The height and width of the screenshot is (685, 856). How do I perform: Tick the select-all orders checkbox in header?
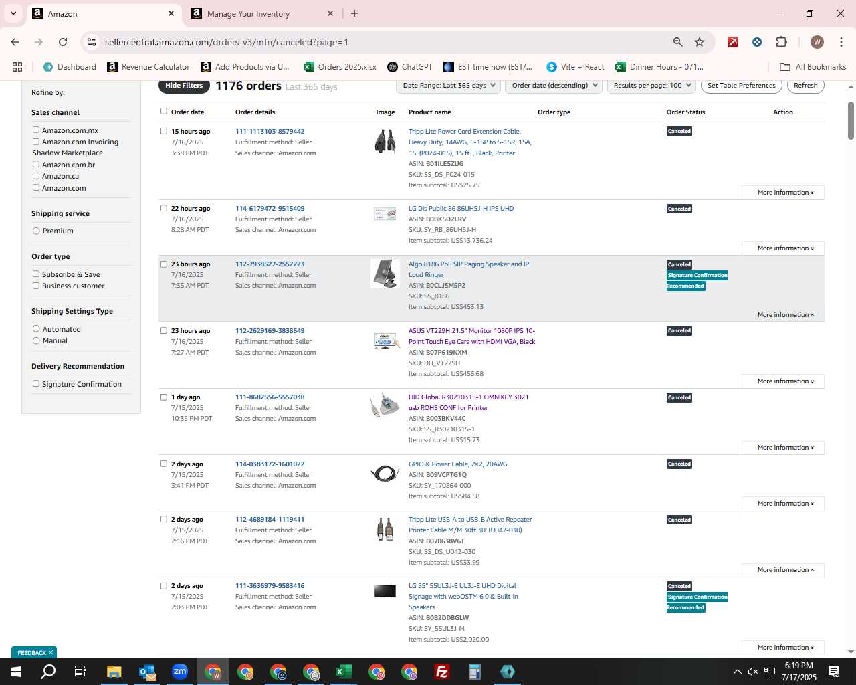point(163,111)
